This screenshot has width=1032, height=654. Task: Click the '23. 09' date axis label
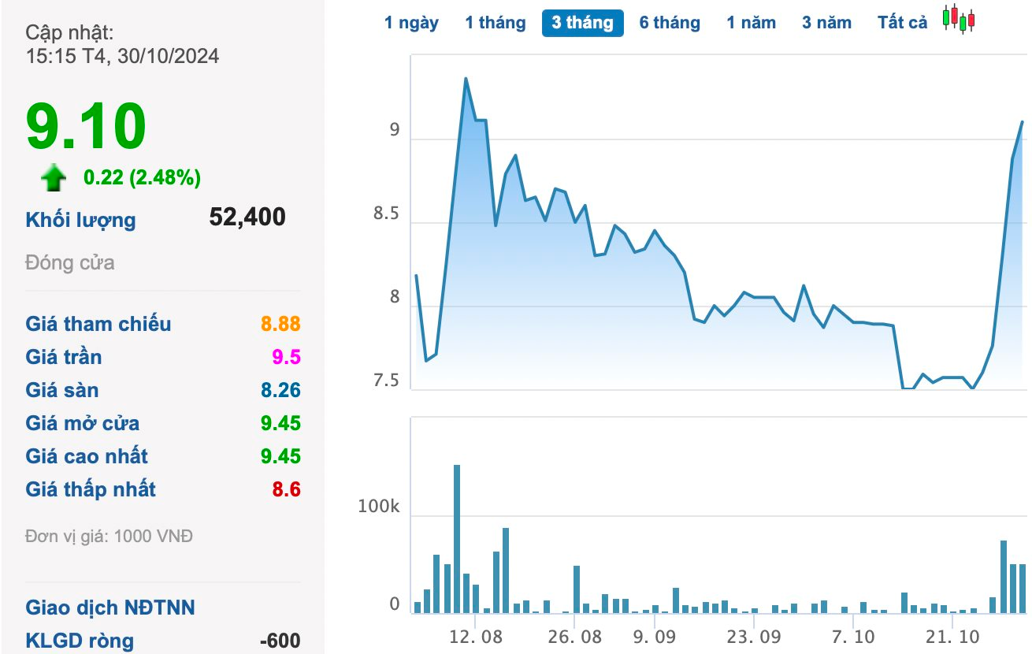click(755, 636)
